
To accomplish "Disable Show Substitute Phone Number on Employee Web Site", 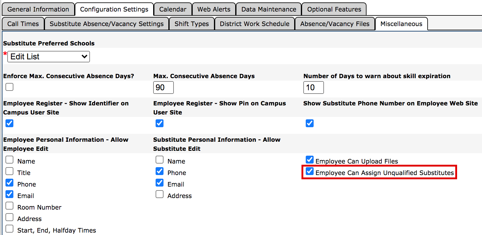I will pos(310,123).
